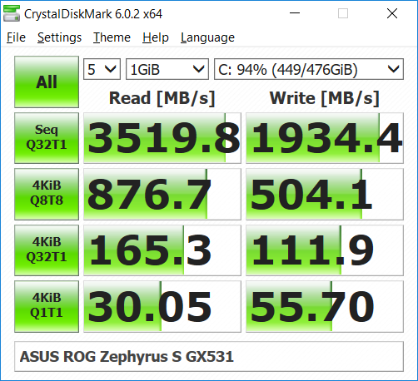Open the test count dropdown showing 5
The height and width of the screenshot is (381, 418).
pyautogui.click(x=102, y=69)
